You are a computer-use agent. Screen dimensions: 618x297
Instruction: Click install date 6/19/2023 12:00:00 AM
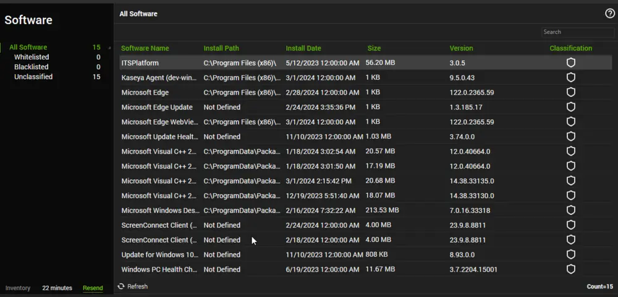323,270
